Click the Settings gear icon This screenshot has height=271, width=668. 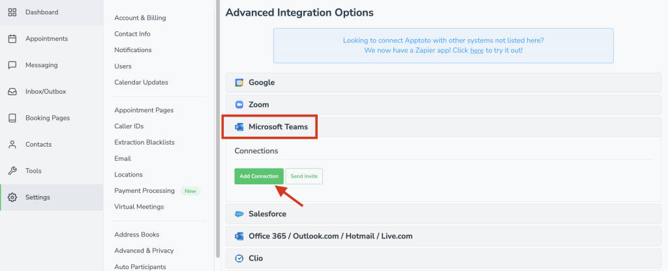pyautogui.click(x=12, y=197)
